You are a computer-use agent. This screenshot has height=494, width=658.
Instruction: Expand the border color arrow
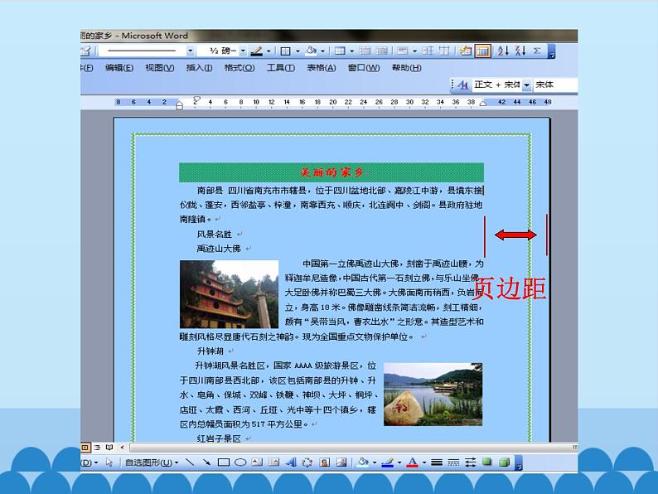[x=269, y=51]
